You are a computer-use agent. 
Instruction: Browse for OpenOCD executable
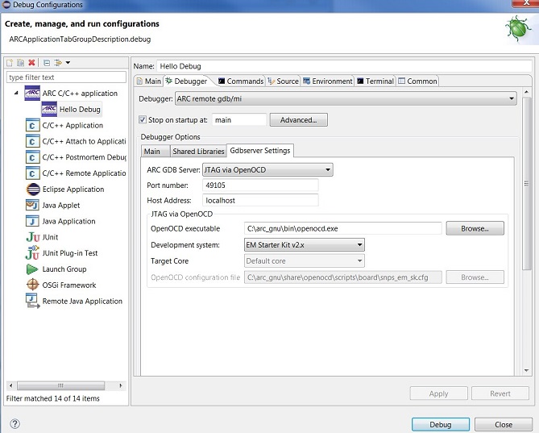[475, 228]
